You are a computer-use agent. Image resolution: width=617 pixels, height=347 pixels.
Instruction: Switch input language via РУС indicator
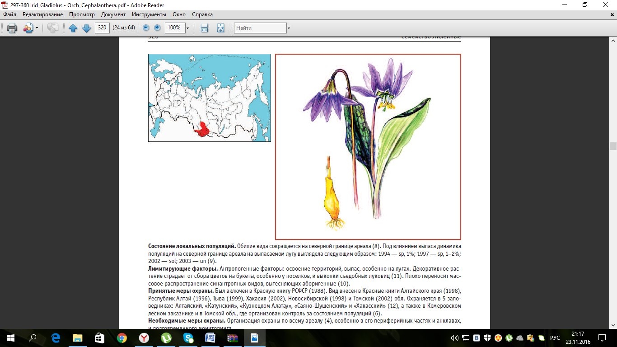[x=555, y=338]
